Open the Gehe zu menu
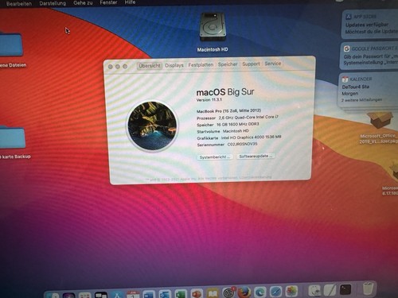This screenshot has height=298, width=398. pyautogui.click(x=83, y=3)
